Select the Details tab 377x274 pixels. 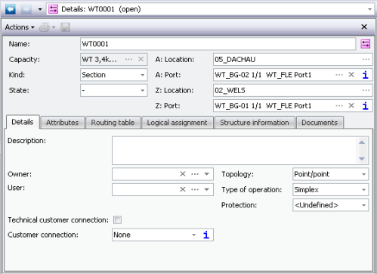23,122
